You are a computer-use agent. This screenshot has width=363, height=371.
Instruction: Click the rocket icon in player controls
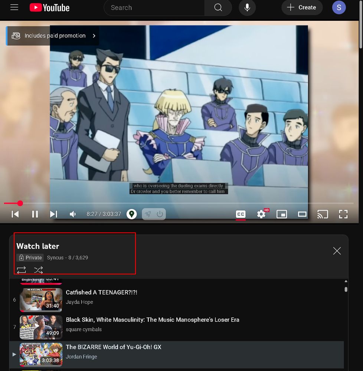(x=148, y=214)
